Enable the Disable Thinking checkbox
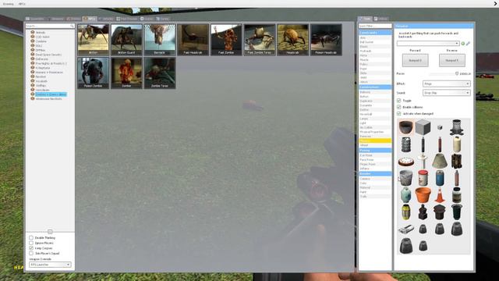This screenshot has height=281, width=499. (31, 237)
